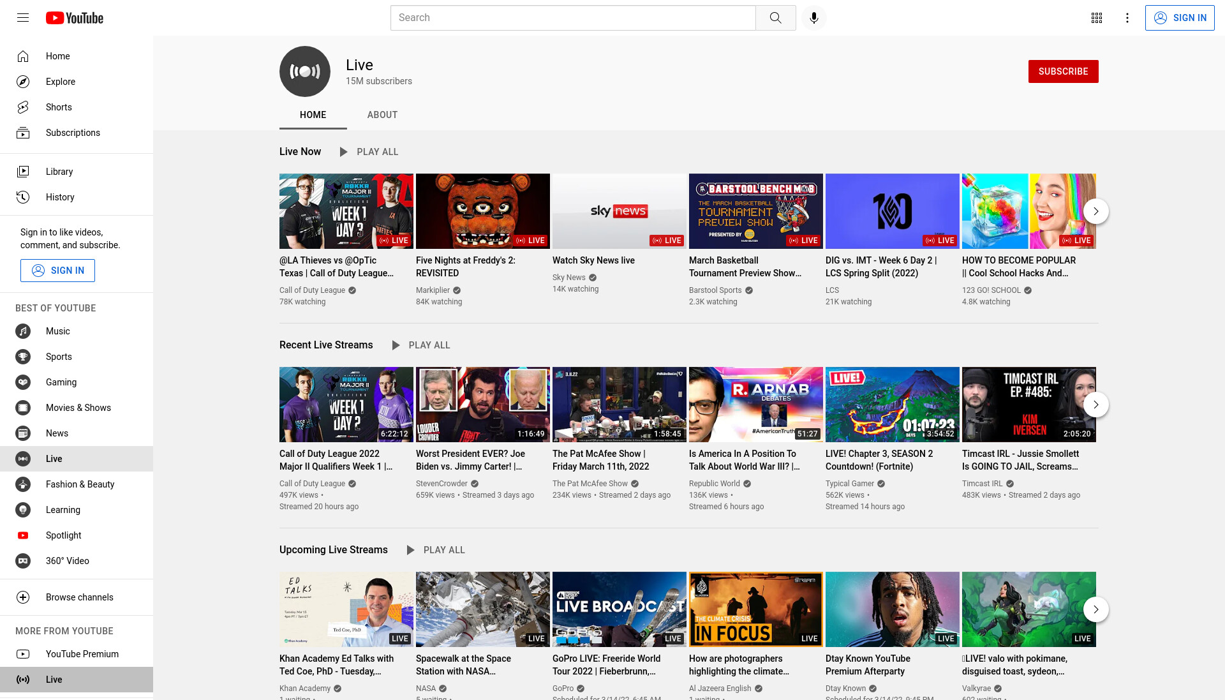Screen dimensions: 1225x700
Task: Open Shorts in the sidebar
Action: 77,107
